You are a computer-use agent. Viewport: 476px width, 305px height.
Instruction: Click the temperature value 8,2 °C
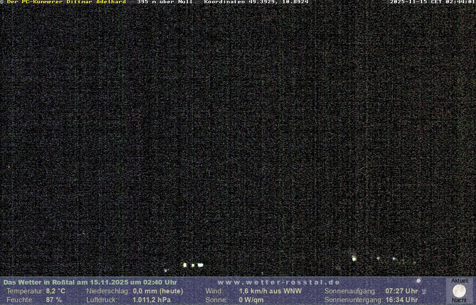[56, 291]
